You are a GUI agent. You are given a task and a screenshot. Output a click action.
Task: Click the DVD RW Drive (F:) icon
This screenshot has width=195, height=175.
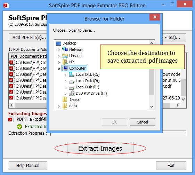click(72, 93)
